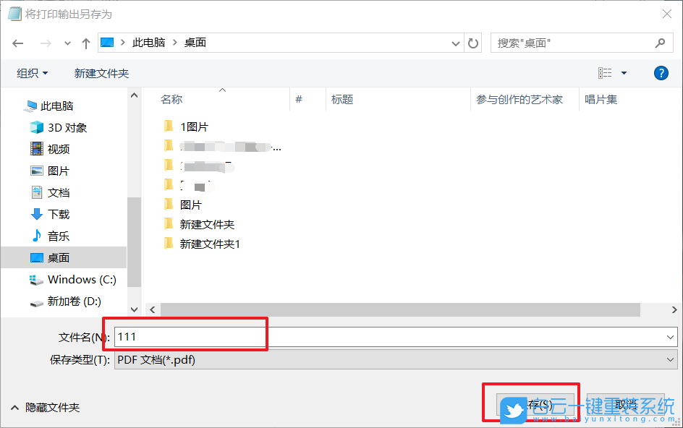Click the up one level arrow
683x428 pixels.
tap(85, 43)
